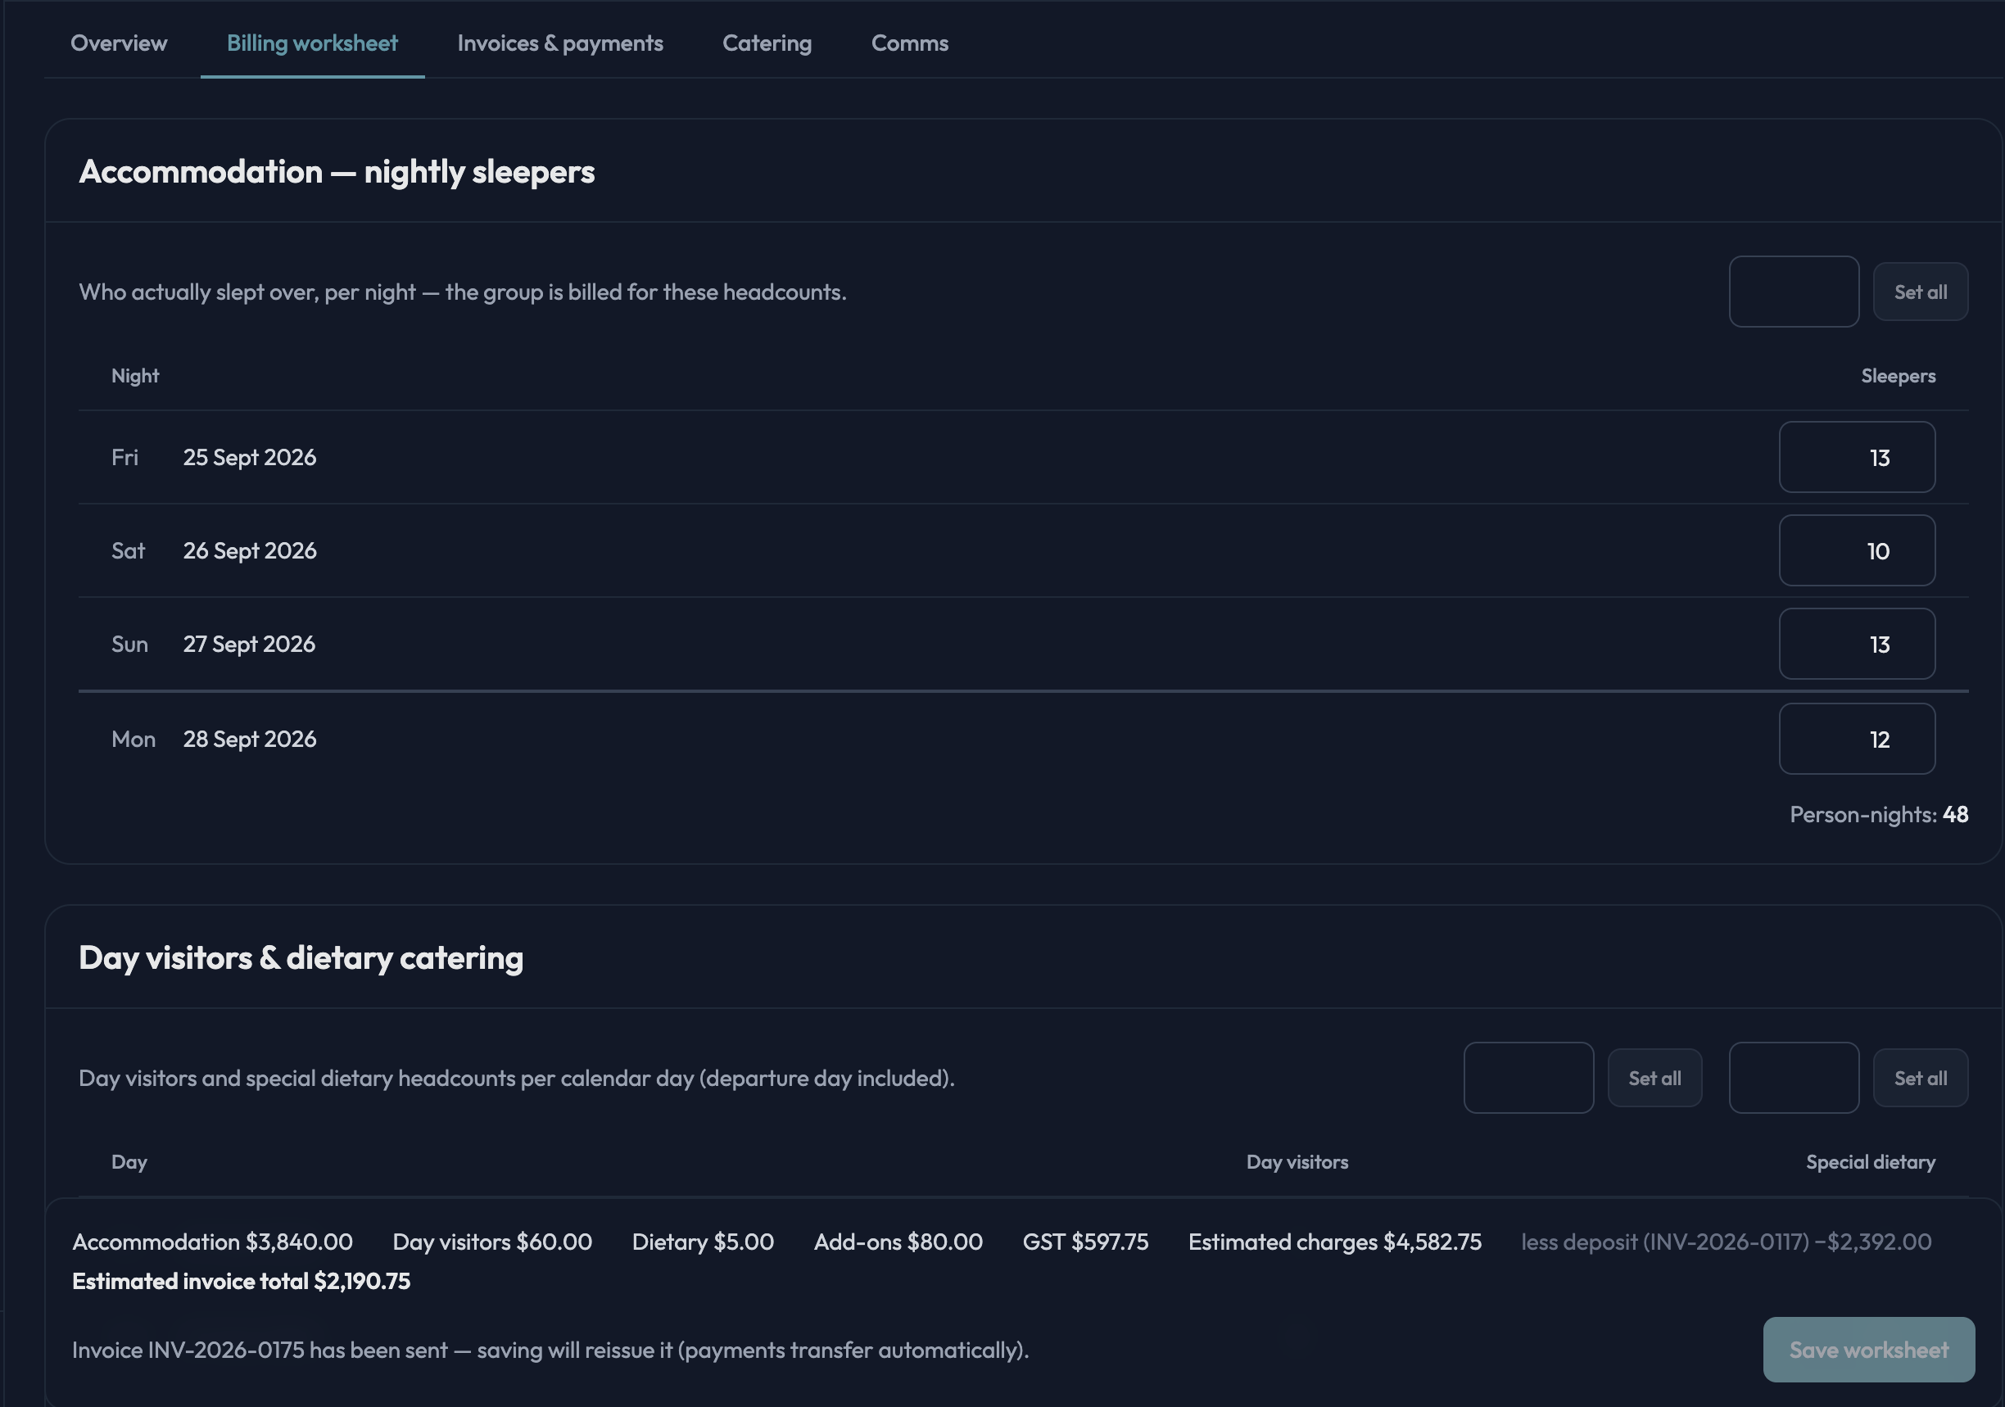
Task: Focus the Day visitors bulk value field
Action: pyautogui.click(x=1528, y=1078)
